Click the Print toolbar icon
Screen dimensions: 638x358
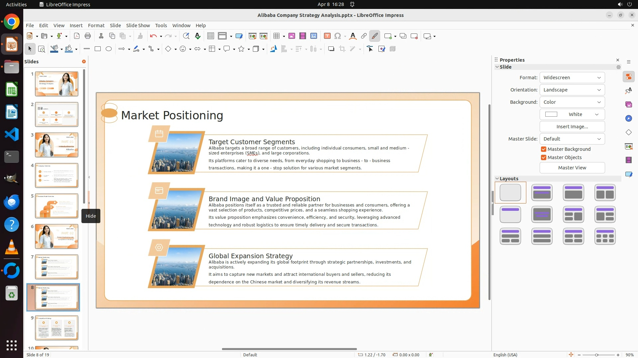pyautogui.click(x=88, y=36)
